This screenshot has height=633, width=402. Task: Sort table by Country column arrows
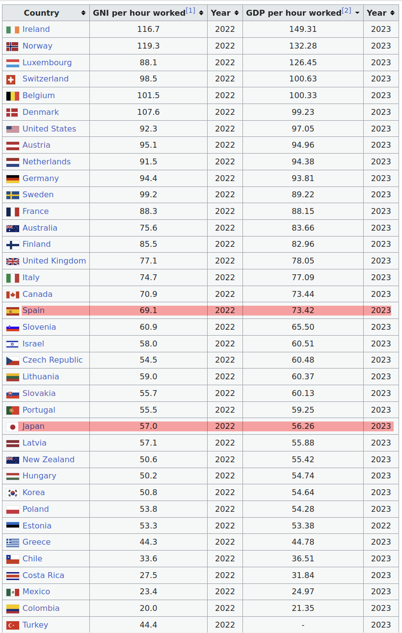click(83, 13)
